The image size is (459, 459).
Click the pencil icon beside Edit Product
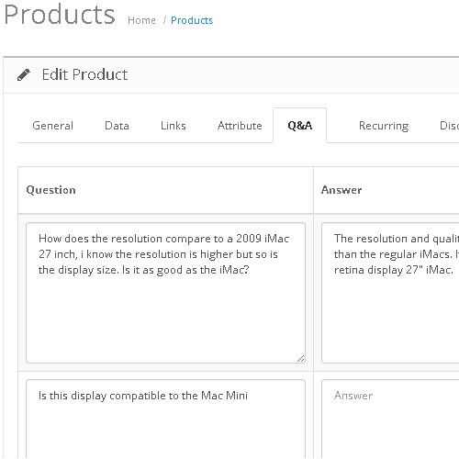24,74
